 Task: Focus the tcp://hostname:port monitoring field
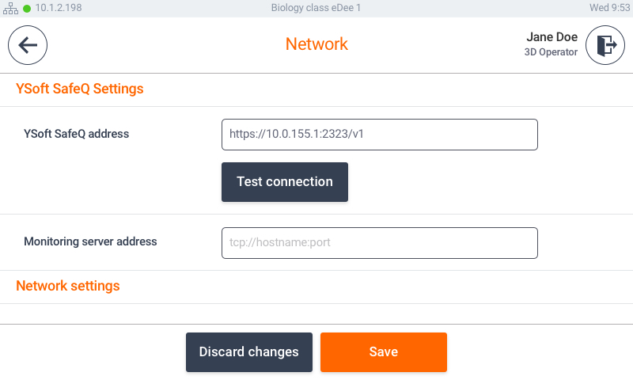[379, 243]
